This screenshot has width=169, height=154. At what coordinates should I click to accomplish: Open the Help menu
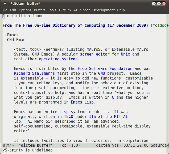coord(121,10)
